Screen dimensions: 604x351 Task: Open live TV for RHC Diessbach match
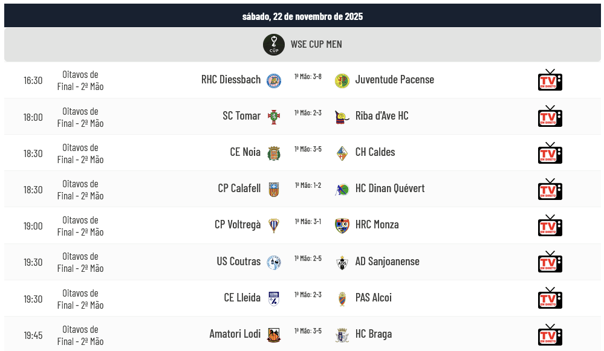click(550, 80)
